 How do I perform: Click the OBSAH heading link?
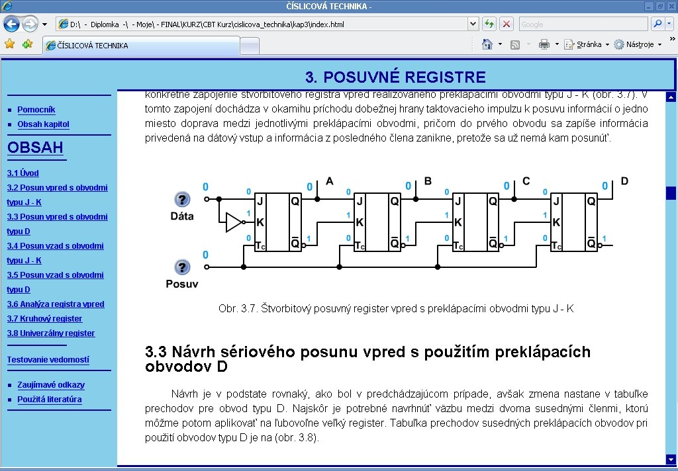pyautogui.click(x=36, y=148)
